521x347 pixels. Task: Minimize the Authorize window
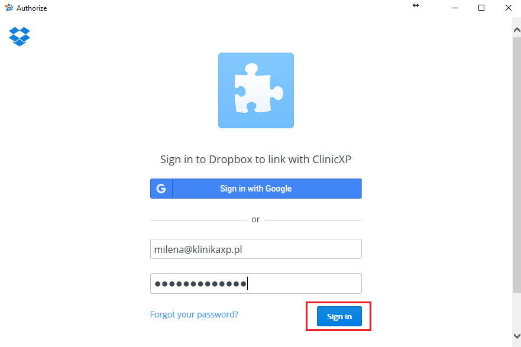point(455,8)
